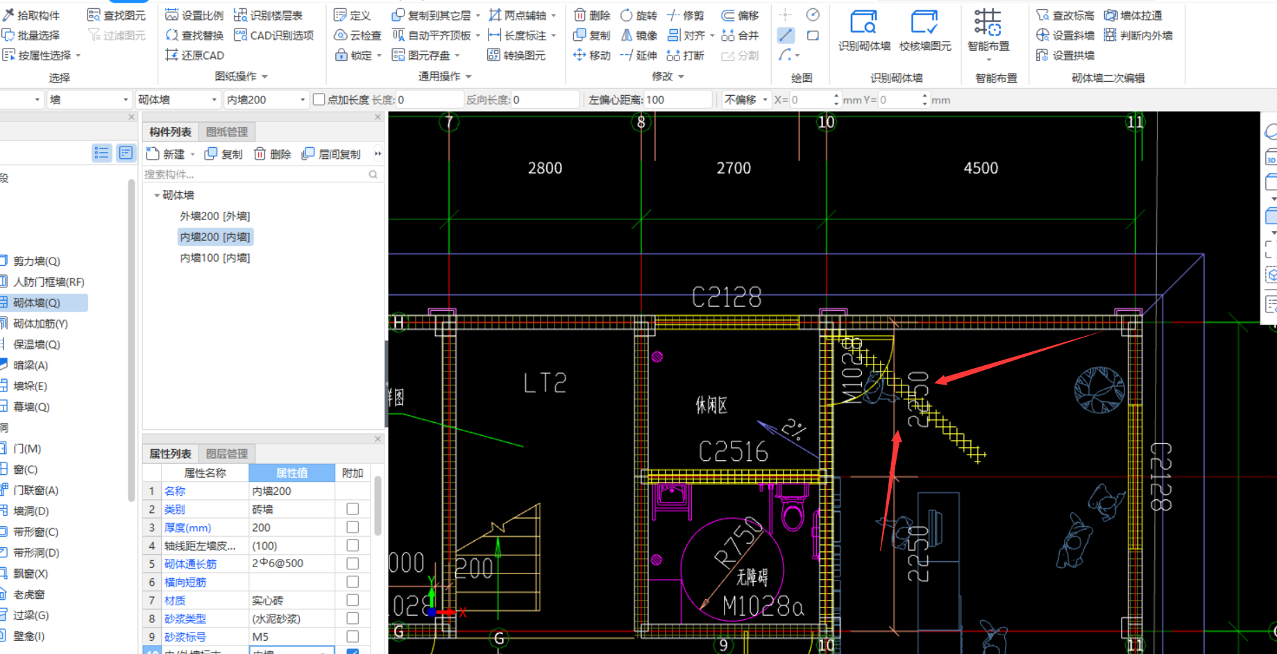Check 附加 box for 轴线距左墙皮 row
Screen dimensions: 1277x654
353,546
